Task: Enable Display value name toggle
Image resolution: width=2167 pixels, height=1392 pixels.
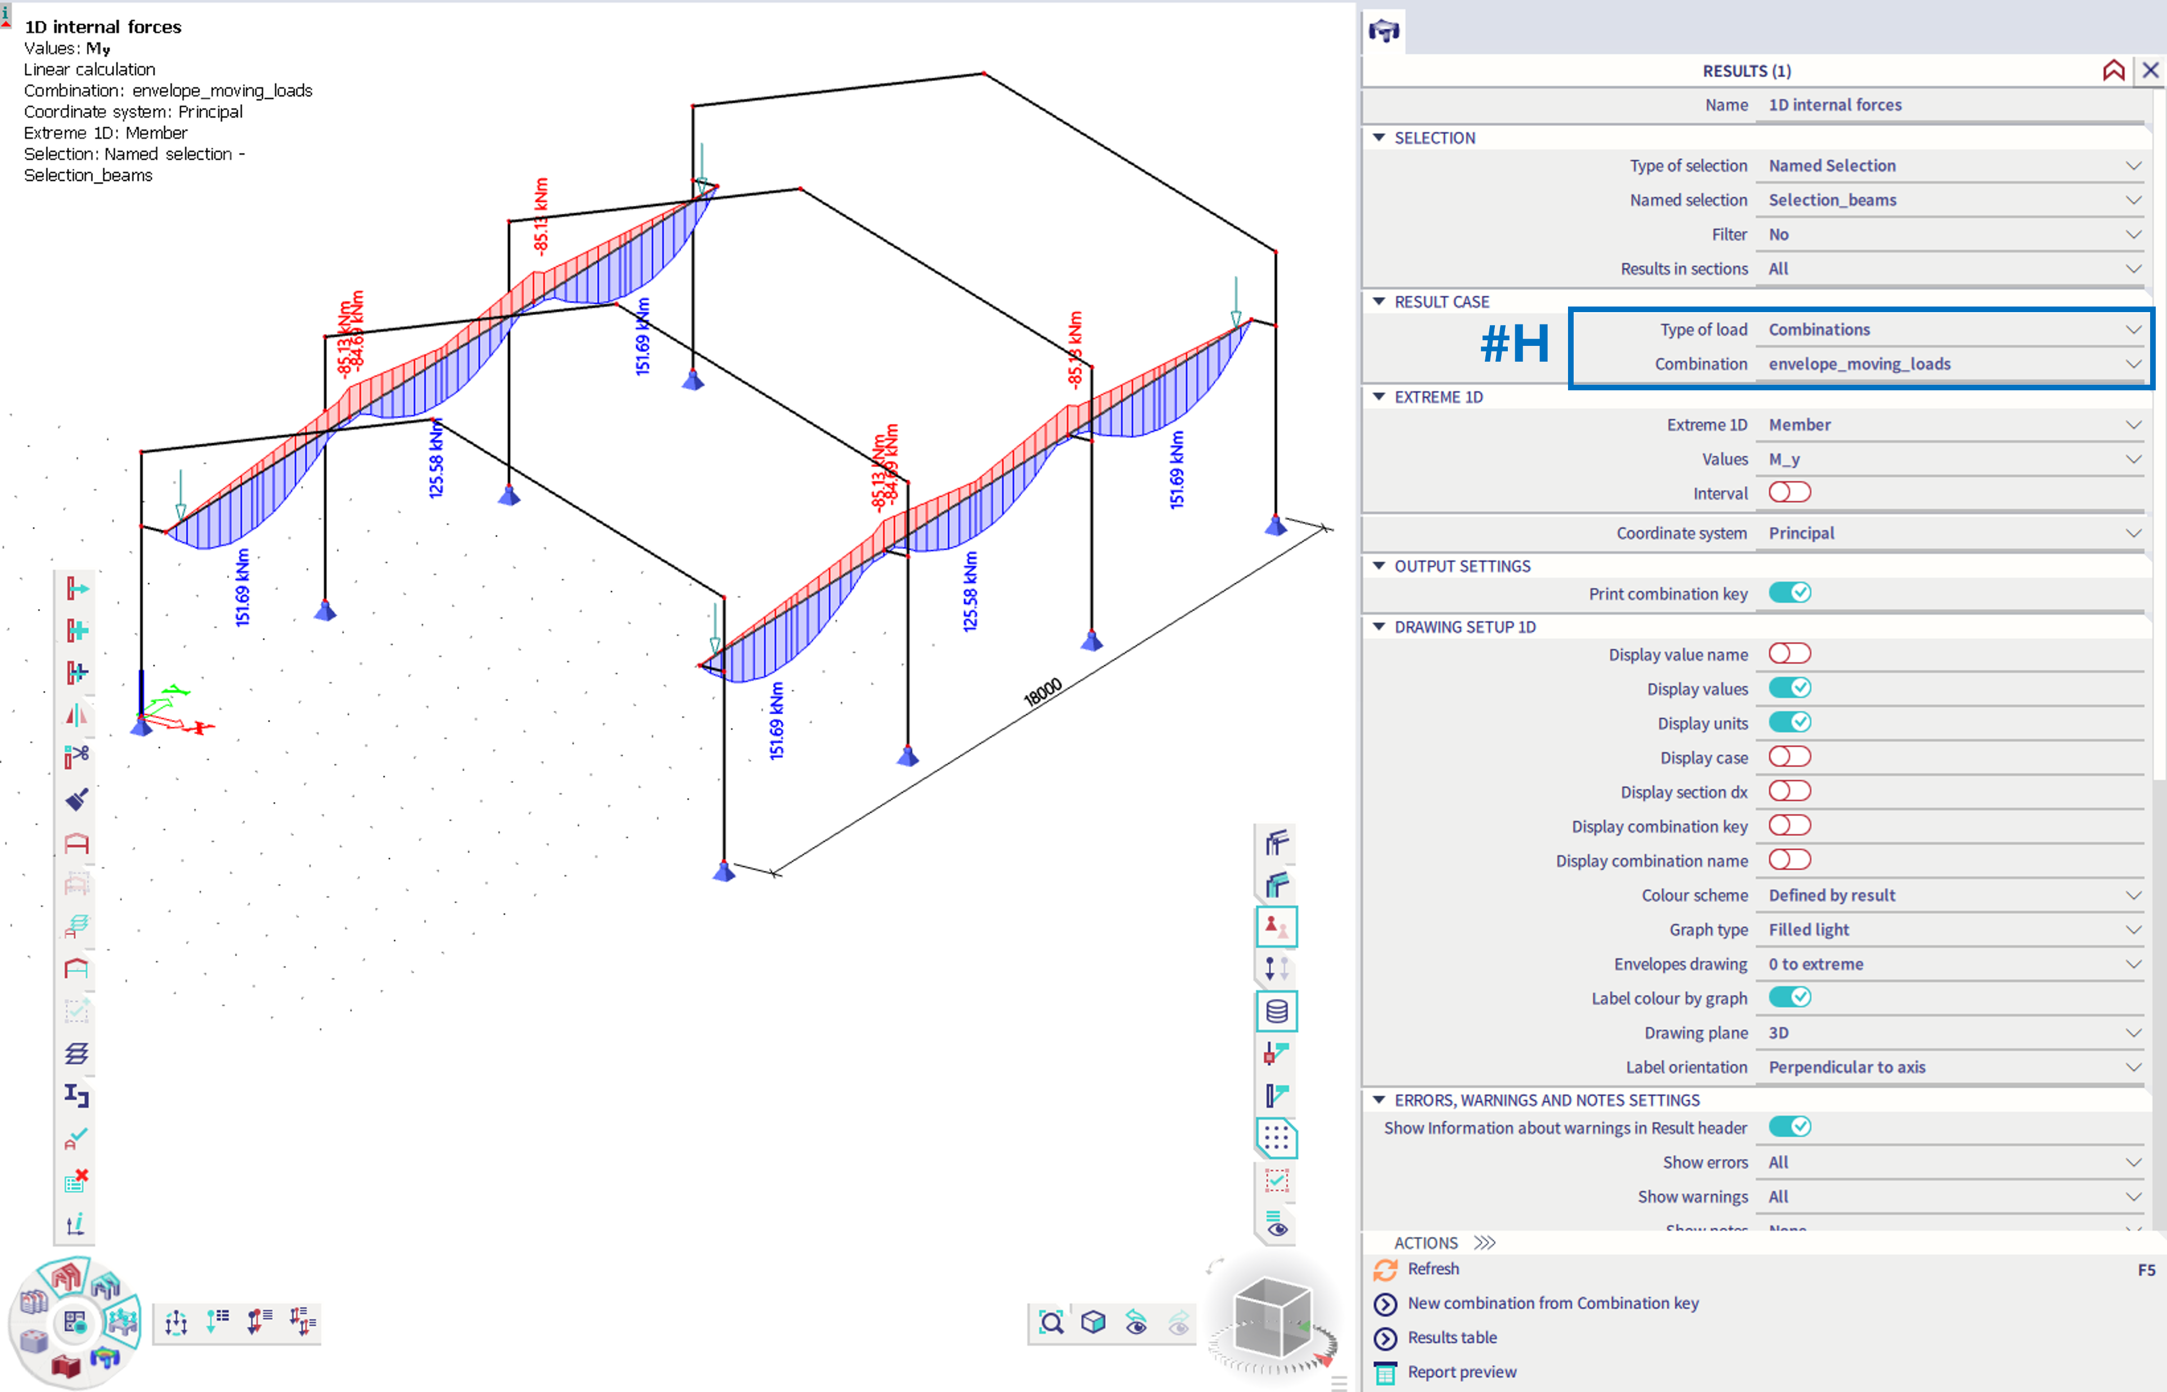Action: click(x=1788, y=654)
